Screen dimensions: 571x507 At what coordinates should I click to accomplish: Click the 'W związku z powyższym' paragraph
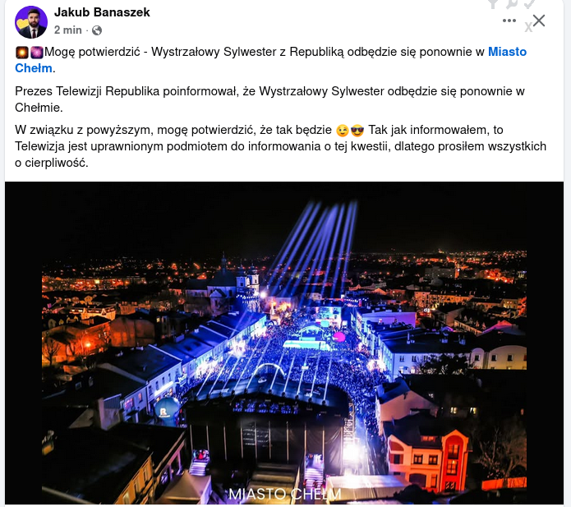[x=280, y=146]
